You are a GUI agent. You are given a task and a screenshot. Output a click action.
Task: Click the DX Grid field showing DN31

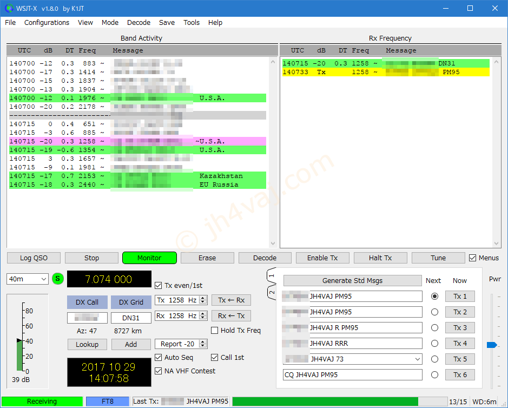point(131,318)
